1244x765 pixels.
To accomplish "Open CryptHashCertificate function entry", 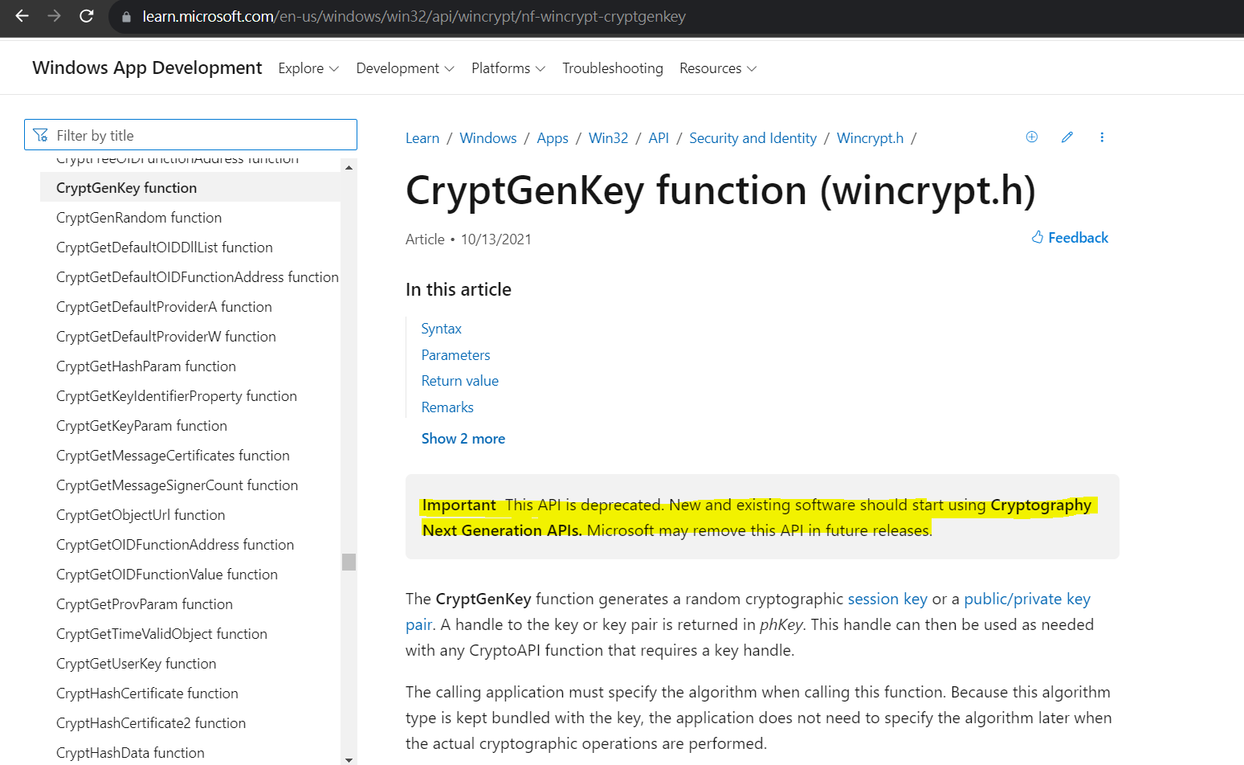I will (x=147, y=693).
